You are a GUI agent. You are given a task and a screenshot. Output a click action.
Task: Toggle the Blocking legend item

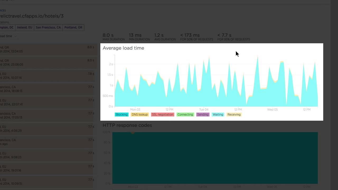pyautogui.click(x=121, y=115)
